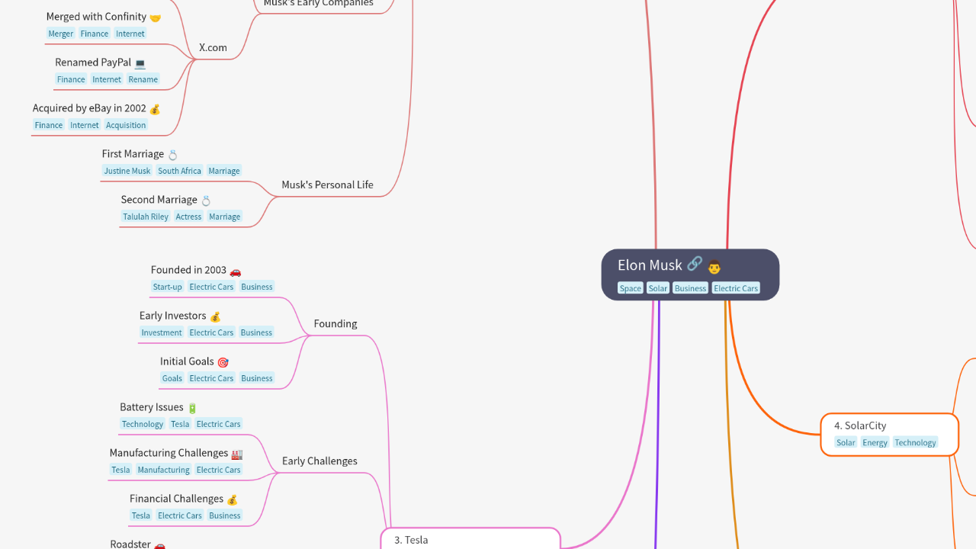
Task: Select the Musk's Personal Life node
Action: click(327, 185)
